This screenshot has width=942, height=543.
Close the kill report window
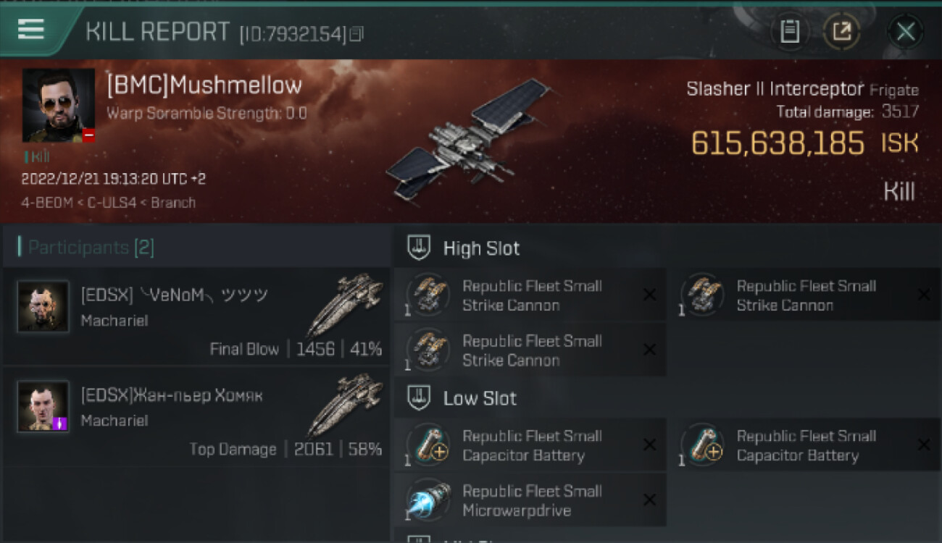pyautogui.click(x=906, y=32)
